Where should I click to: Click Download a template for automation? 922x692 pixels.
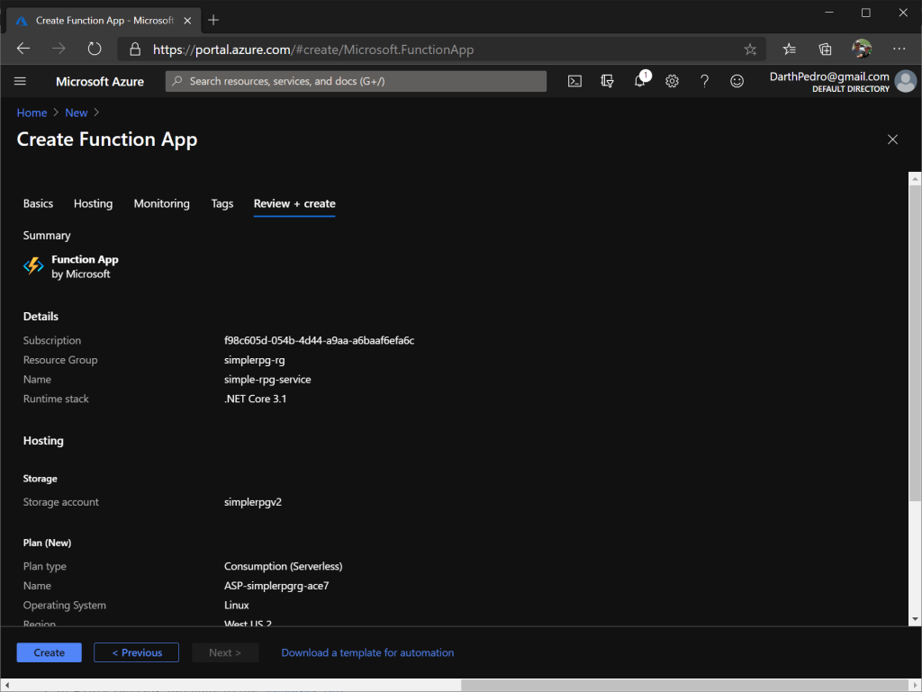(367, 652)
